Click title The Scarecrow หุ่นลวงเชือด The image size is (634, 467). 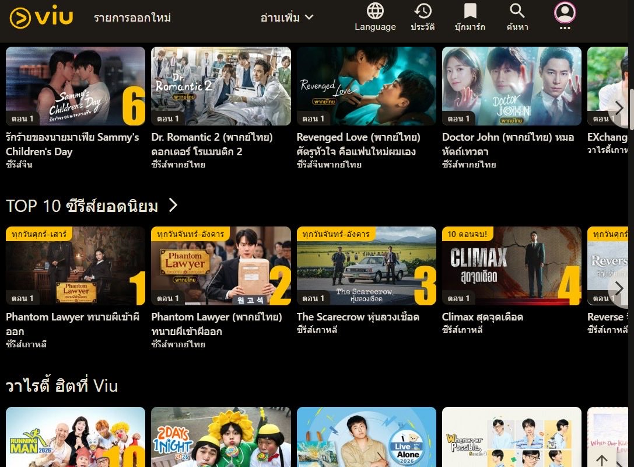tap(358, 317)
